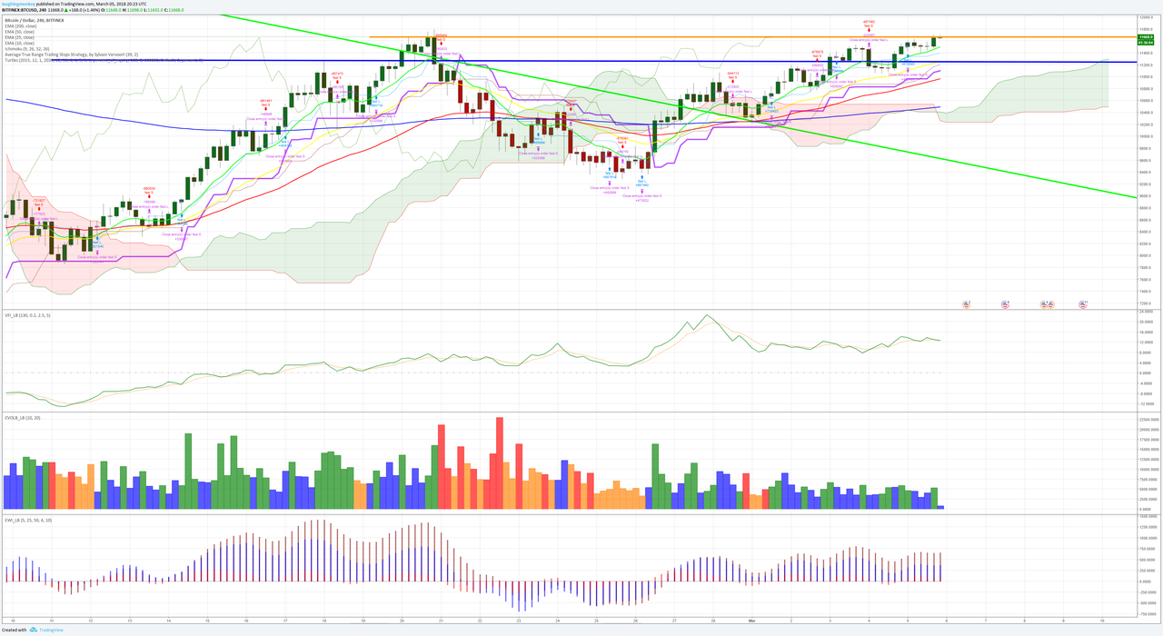This screenshot has width=1163, height=636.
Task: Select the EMA (10, close) legend label
Action: 18,42
